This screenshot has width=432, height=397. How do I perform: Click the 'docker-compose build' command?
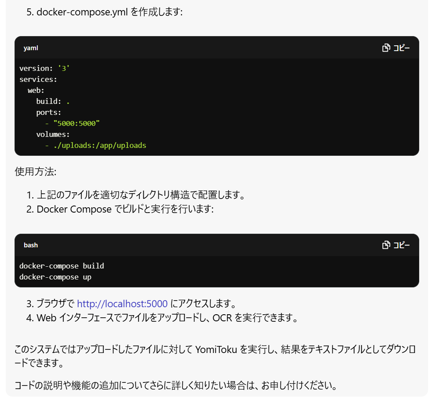(62, 266)
